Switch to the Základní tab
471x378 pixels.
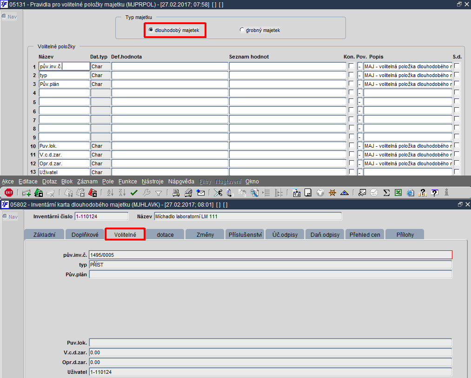click(x=44, y=235)
